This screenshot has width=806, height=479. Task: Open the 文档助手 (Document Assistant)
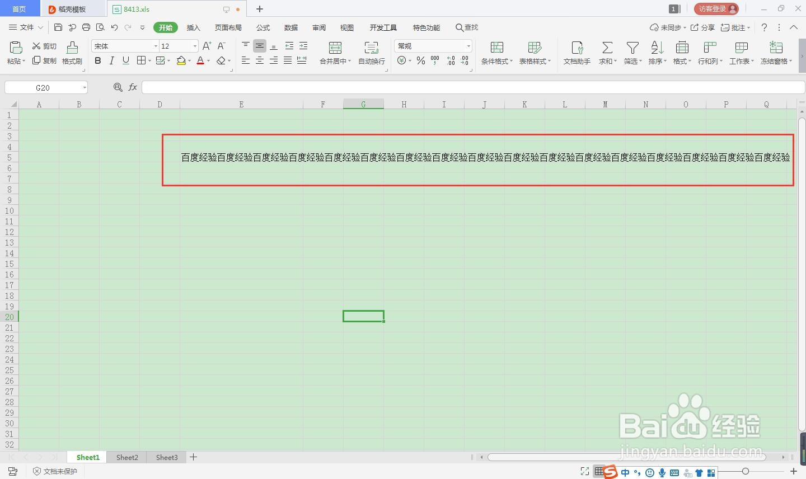[x=576, y=53]
